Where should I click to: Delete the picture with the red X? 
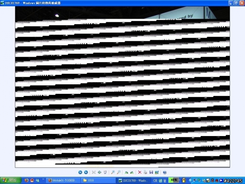pos(140,172)
